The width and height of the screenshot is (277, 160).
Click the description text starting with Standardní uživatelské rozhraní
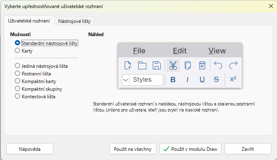point(174,107)
